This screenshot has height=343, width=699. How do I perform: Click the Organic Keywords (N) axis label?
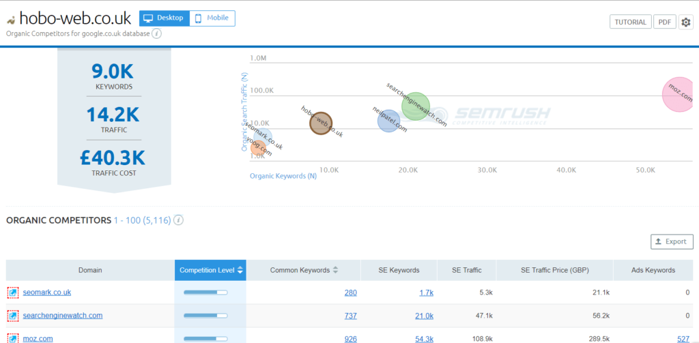283,176
